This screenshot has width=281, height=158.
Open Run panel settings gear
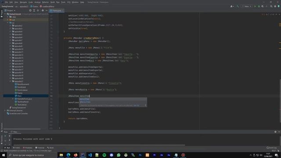(x=275, y=132)
